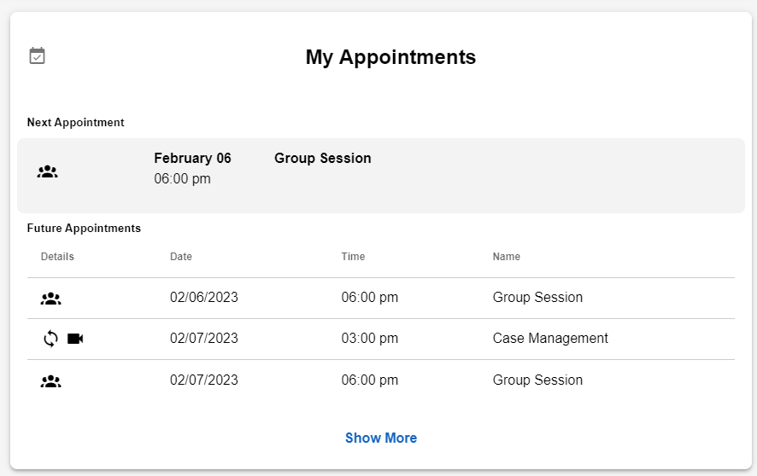Click group icon for 02/06/2023 appointment row
The image size is (757, 476).
point(51,299)
